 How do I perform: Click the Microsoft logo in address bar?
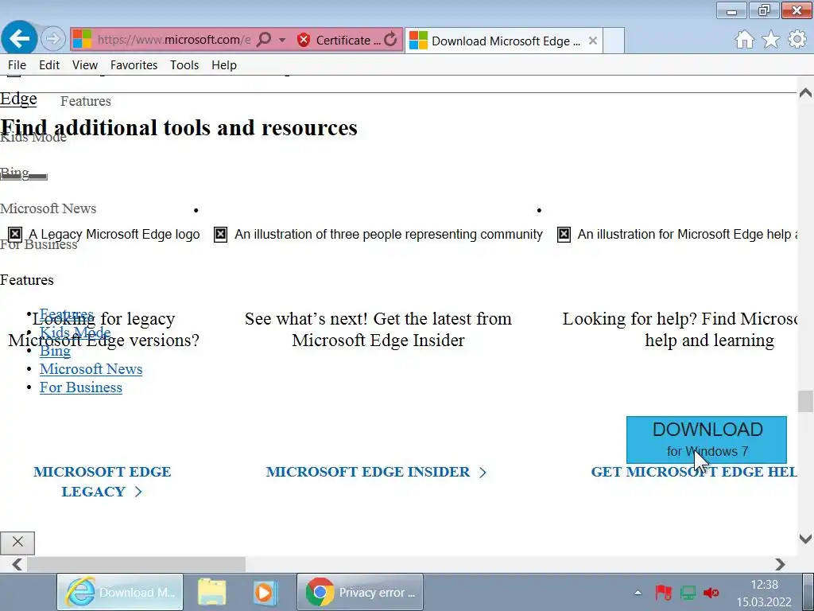pos(82,40)
